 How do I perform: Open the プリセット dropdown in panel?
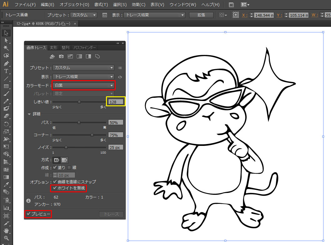click(x=83, y=68)
